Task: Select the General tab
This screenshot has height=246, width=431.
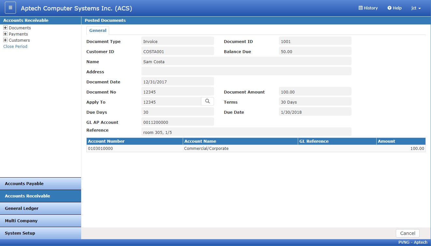Action: click(97, 30)
